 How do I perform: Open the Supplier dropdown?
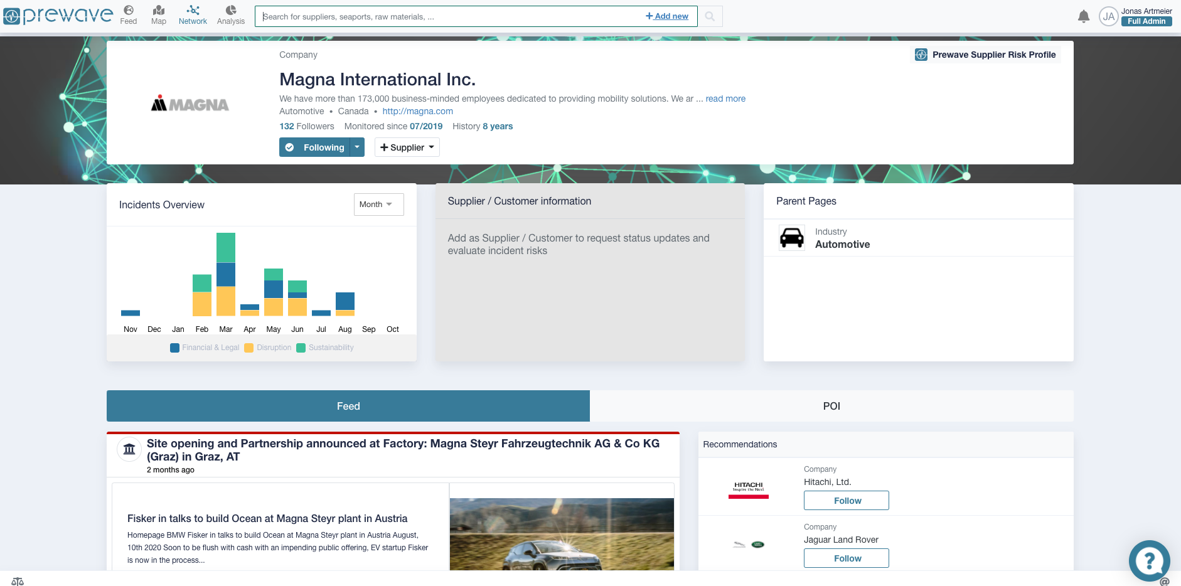click(x=407, y=147)
